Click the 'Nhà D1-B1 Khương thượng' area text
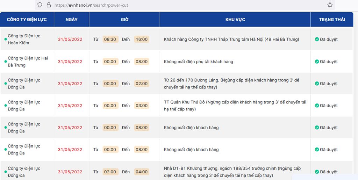Screen dimensions: 358x180 (232, 172)
